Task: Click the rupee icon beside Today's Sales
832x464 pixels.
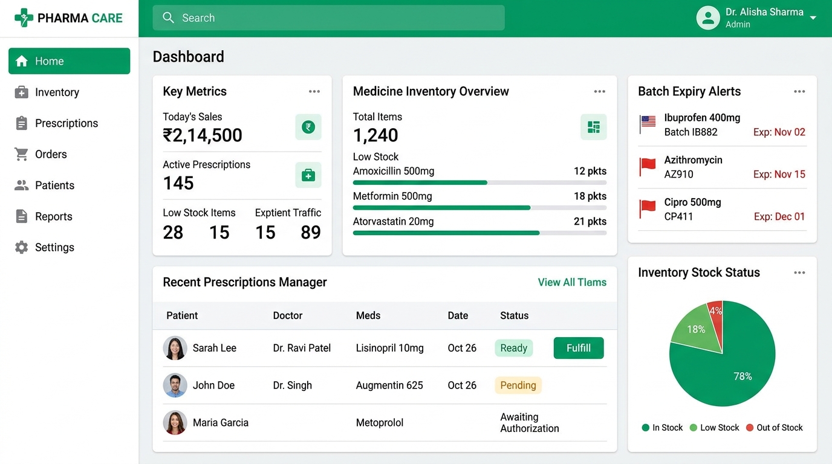Action: (x=308, y=127)
